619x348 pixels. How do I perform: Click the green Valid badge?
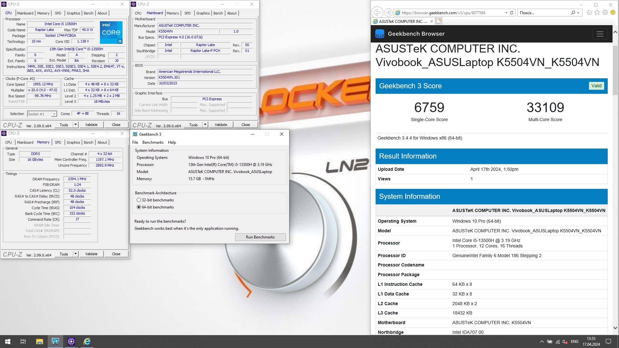pos(596,86)
